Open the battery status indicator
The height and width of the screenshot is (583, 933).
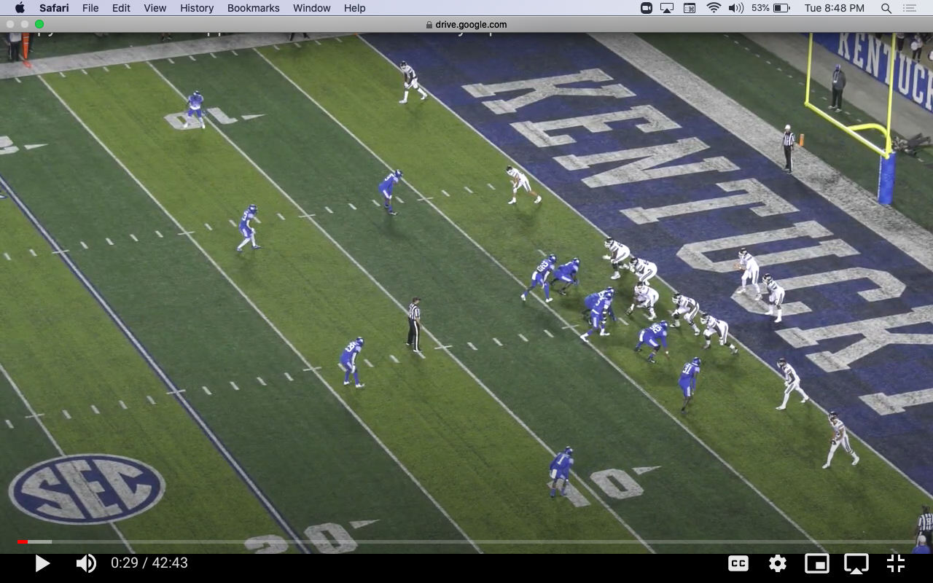click(x=781, y=8)
